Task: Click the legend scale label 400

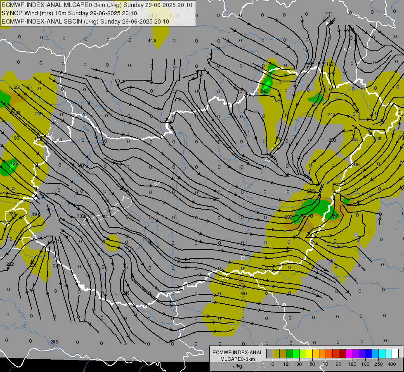Action: 391,364
